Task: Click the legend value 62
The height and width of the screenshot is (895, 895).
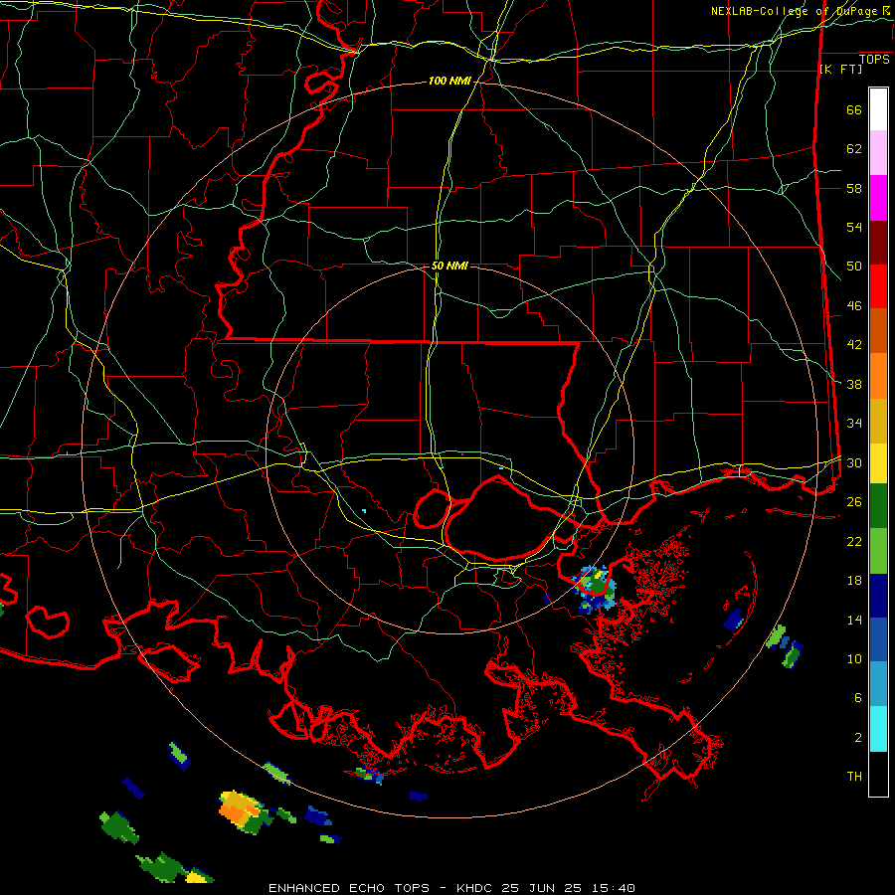Action: (854, 149)
